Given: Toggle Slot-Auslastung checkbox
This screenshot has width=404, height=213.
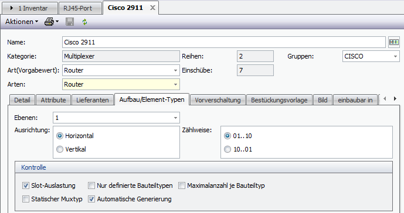Looking at the screenshot, I should (x=26, y=185).
